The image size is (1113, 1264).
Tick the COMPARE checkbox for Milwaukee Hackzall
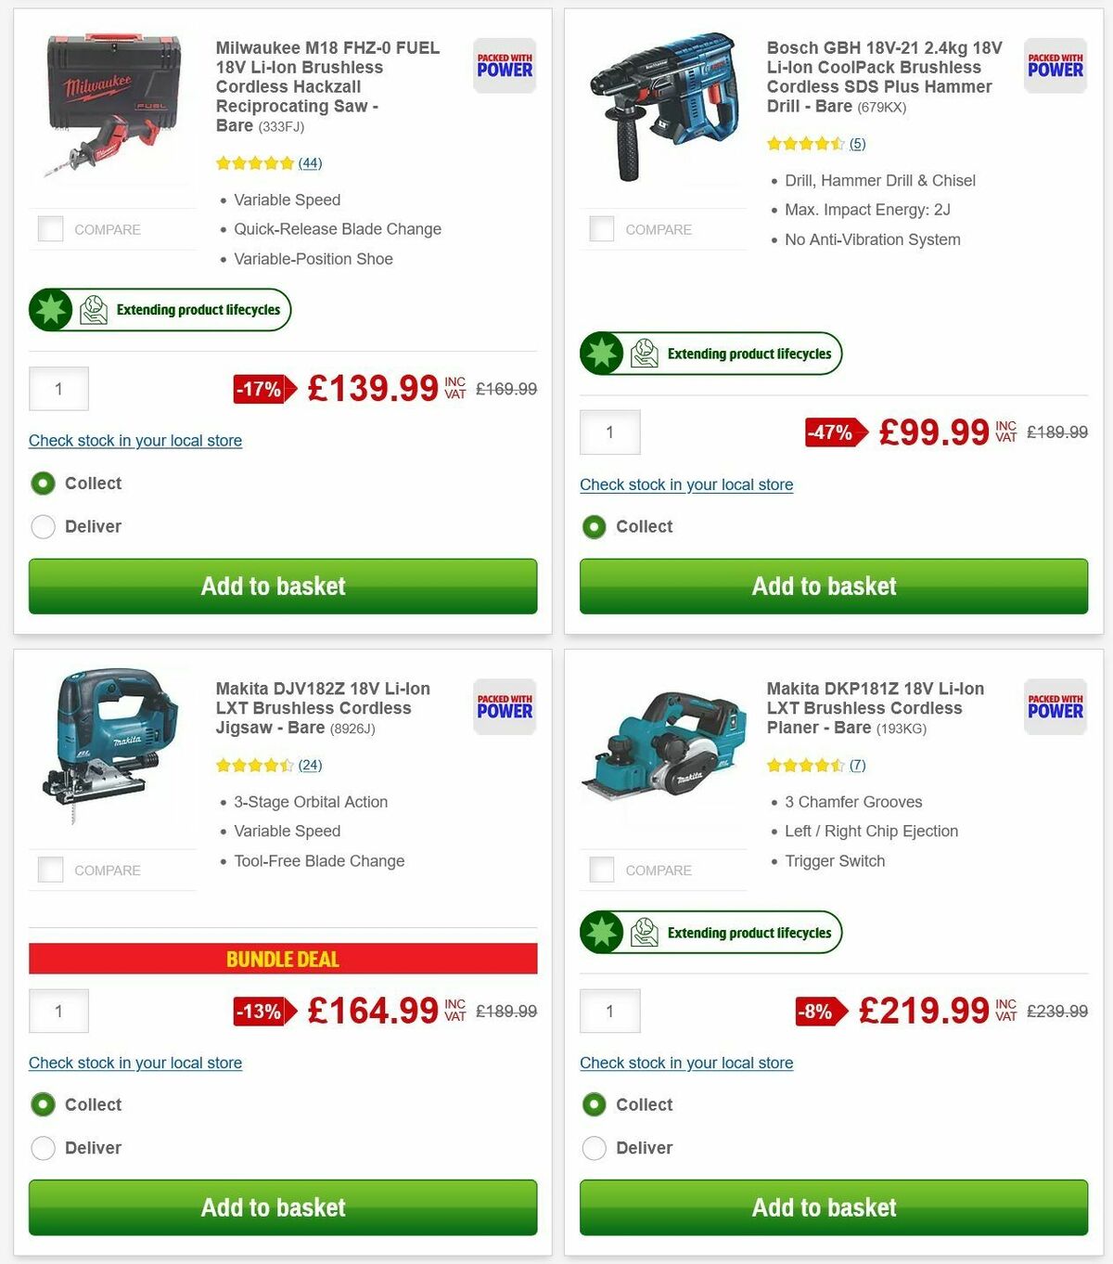(50, 228)
